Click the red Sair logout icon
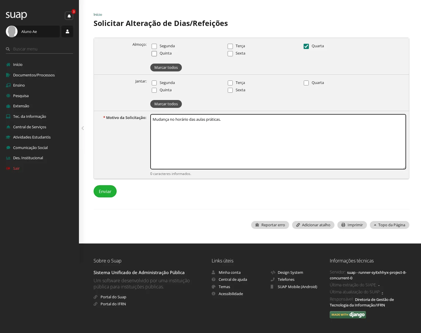The width and height of the screenshot is (421, 333). [8, 168]
